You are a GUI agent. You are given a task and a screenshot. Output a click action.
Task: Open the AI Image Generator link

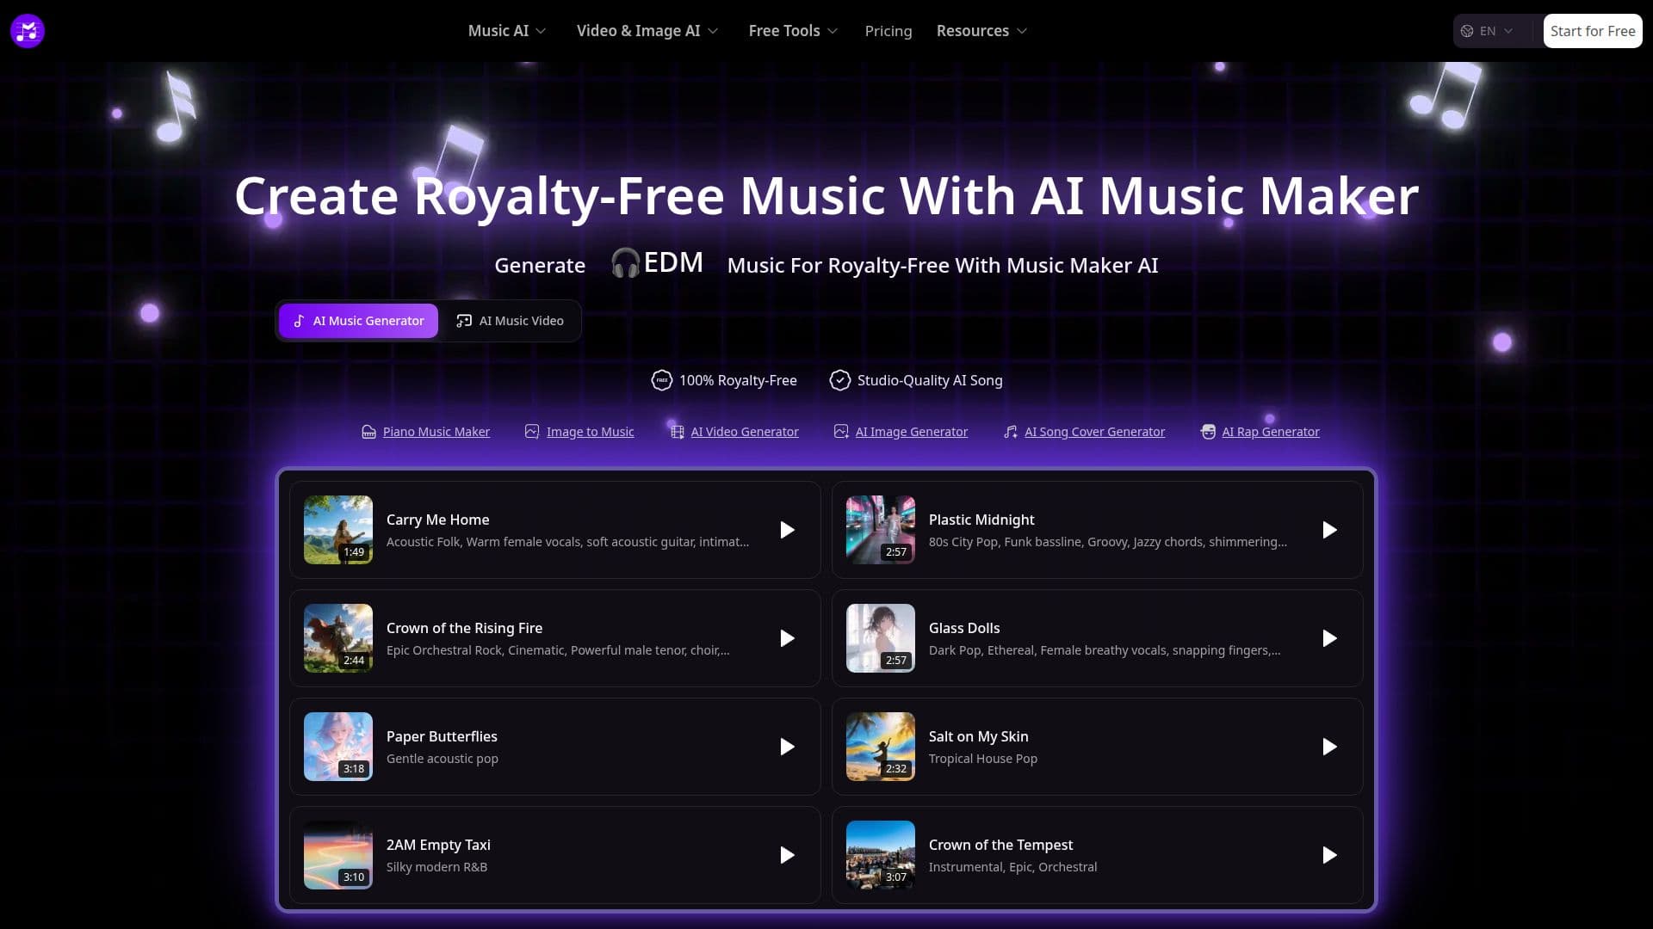point(911,432)
